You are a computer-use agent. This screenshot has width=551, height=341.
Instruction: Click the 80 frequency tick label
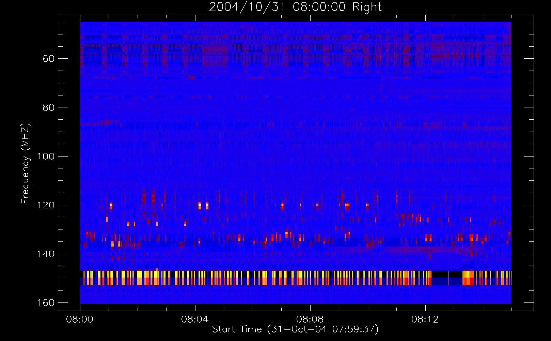pos(49,107)
